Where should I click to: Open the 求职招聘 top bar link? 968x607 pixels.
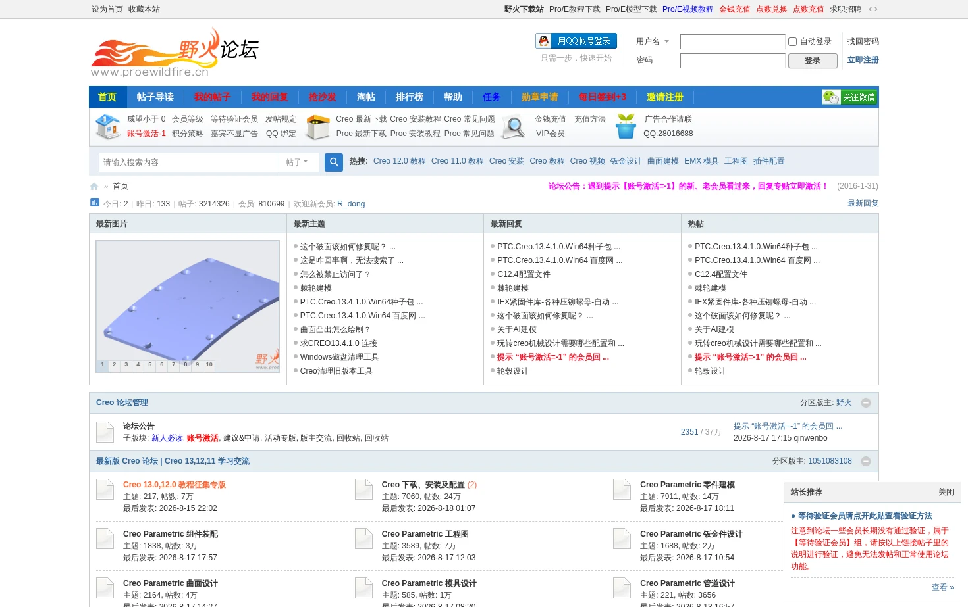point(846,9)
